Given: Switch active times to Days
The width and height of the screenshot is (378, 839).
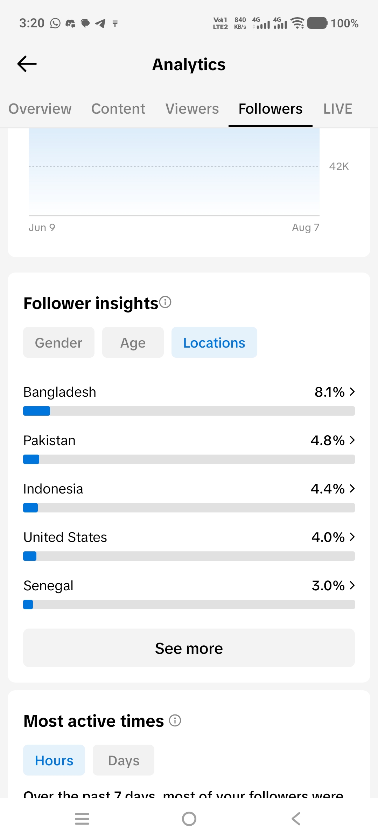Looking at the screenshot, I should [x=124, y=760].
